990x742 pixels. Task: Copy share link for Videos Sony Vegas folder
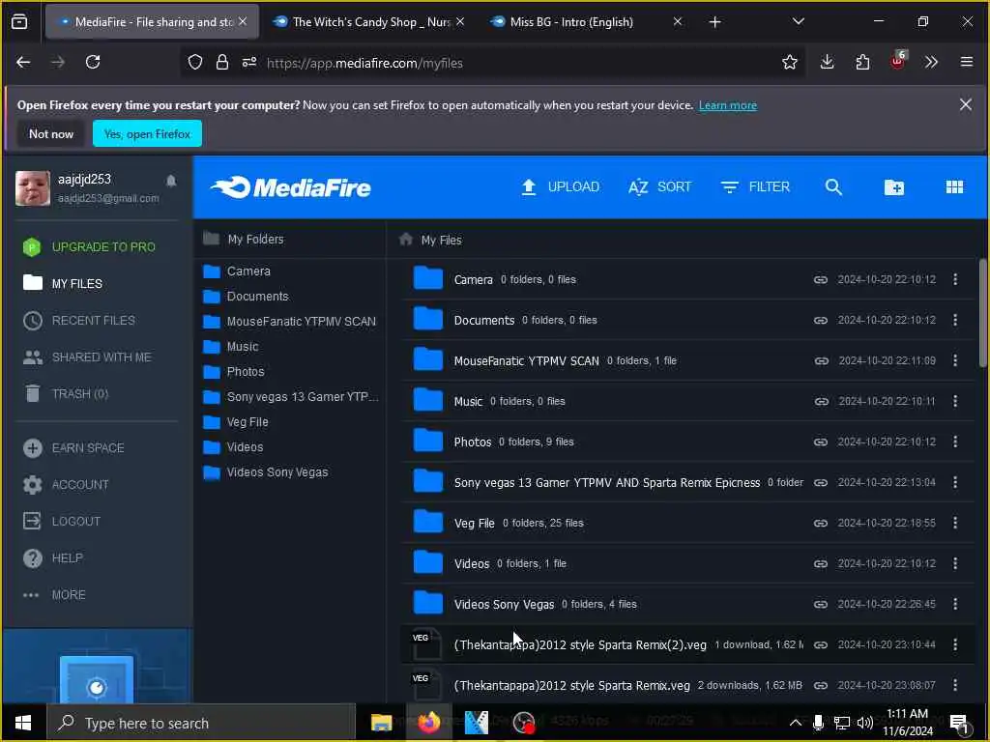[820, 605]
